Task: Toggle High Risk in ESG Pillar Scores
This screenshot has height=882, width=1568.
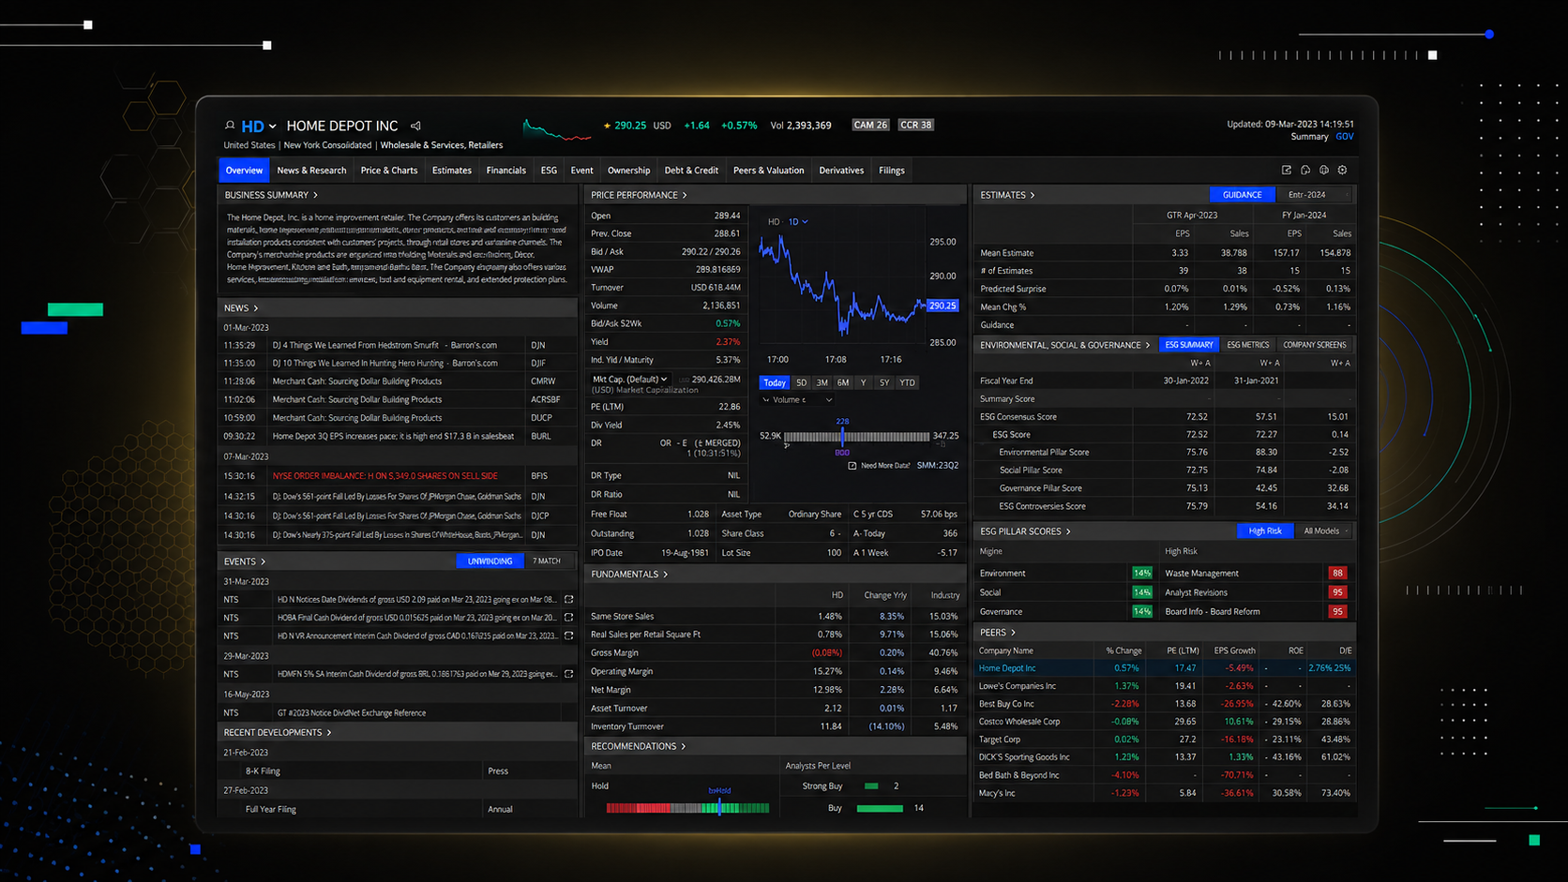Action: pos(1264,531)
